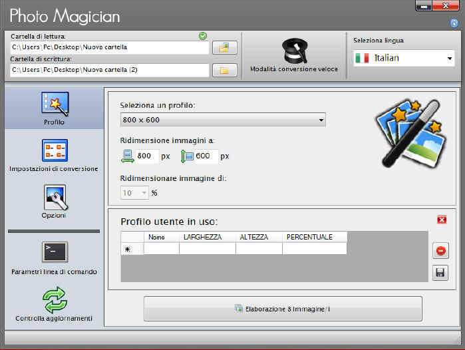Click Controlla aggiornamenti green arrows icon
The image size is (465, 350).
click(55, 300)
